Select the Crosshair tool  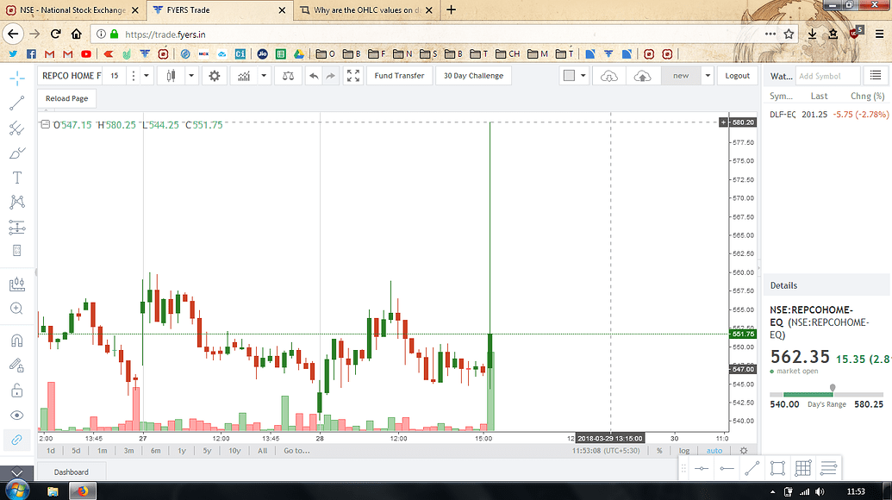pyautogui.click(x=18, y=78)
